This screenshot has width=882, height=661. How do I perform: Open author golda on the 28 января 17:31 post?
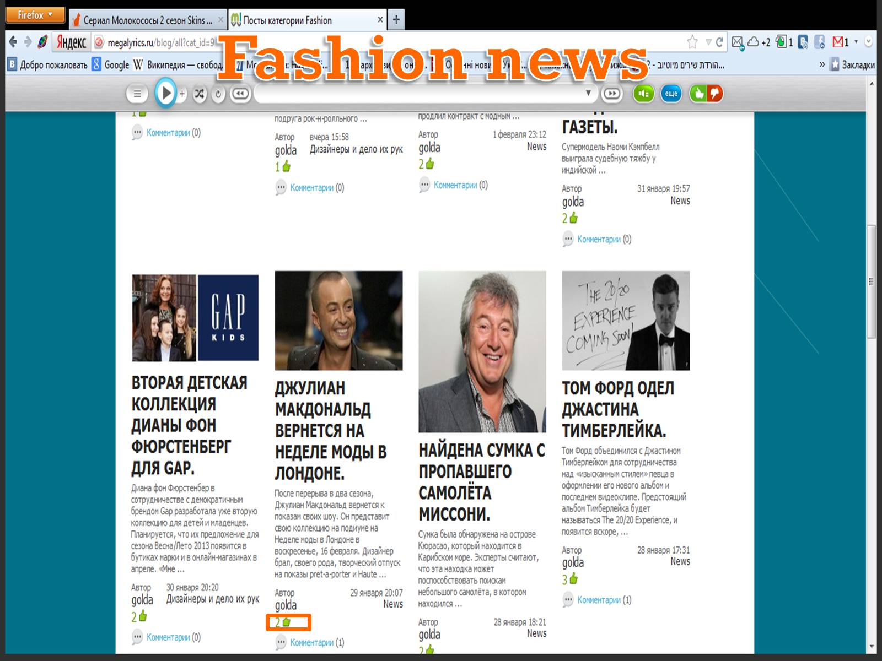(x=573, y=562)
